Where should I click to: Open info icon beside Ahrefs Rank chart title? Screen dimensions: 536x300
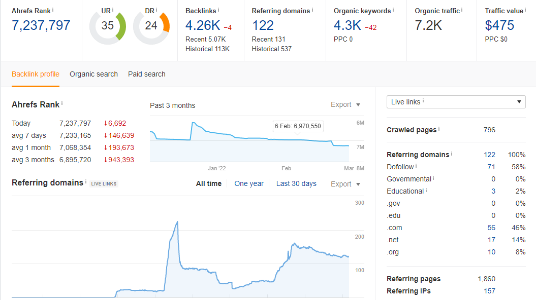point(62,103)
